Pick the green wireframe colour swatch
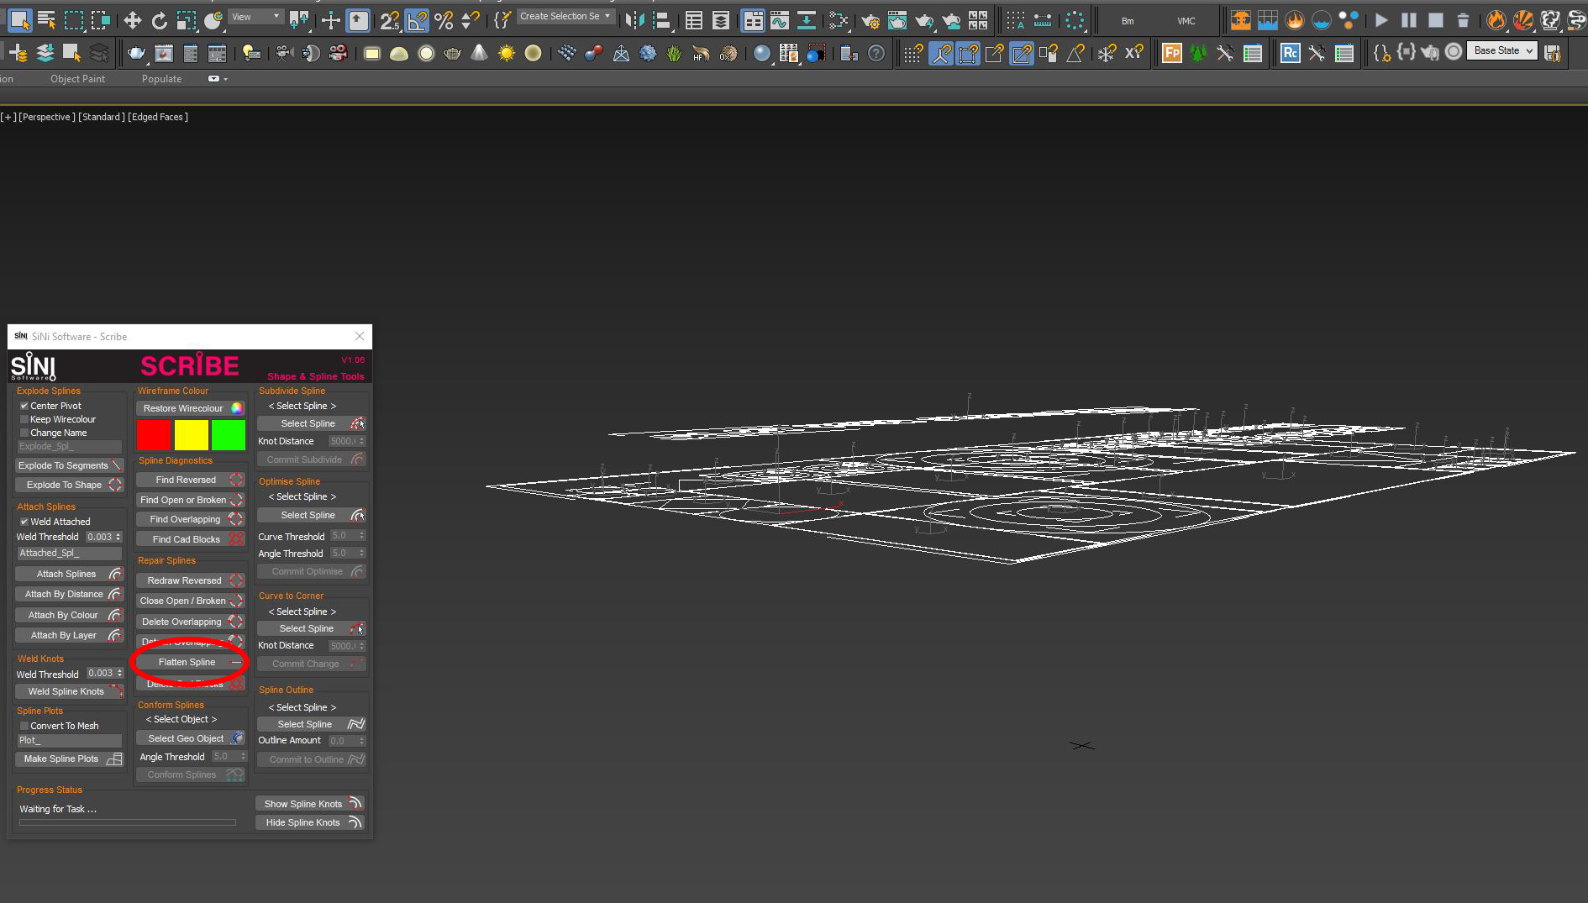 (229, 435)
